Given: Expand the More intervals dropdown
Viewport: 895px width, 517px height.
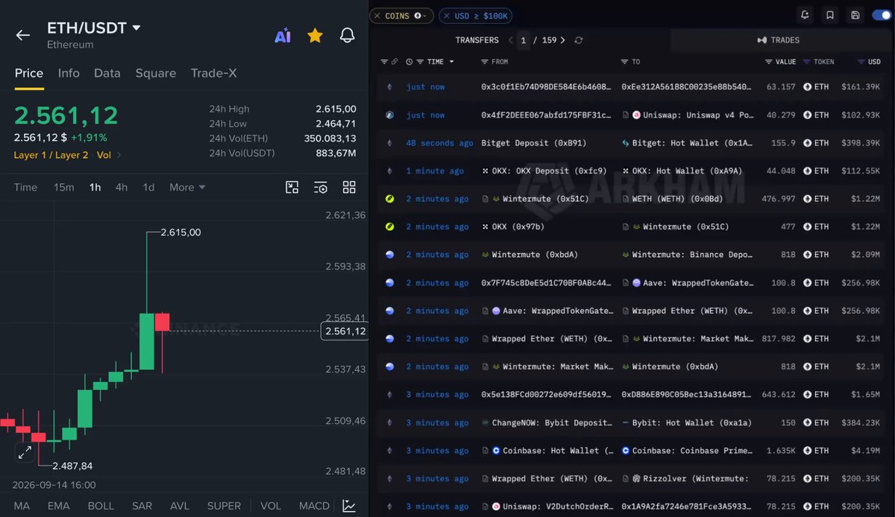Looking at the screenshot, I should tap(187, 187).
